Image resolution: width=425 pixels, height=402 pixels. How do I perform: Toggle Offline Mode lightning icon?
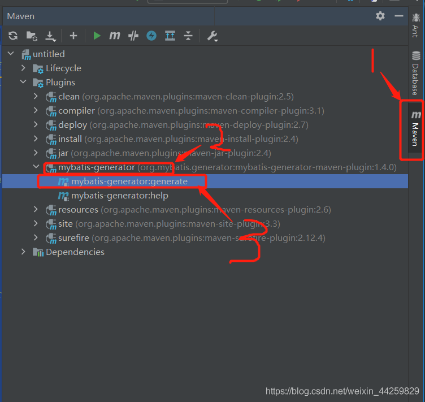tap(151, 36)
